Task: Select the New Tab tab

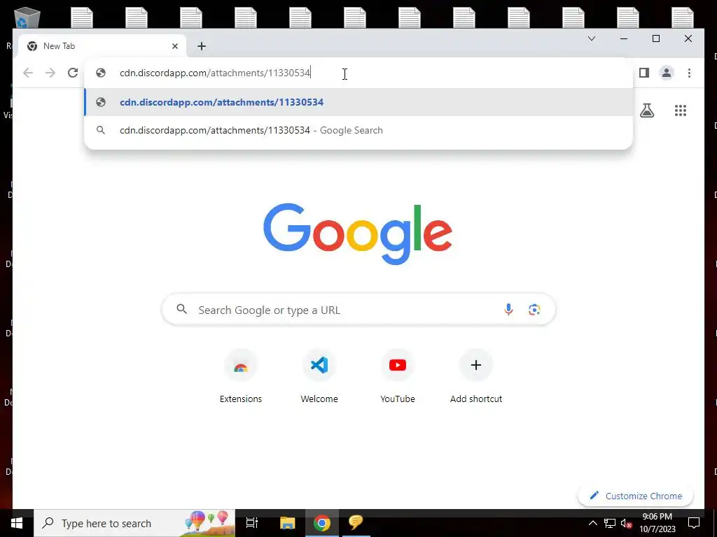Action: point(102,46)
